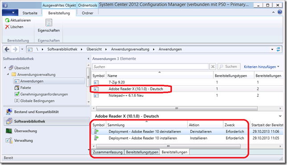
Task: Expand the Übersicht breadcrumb arrow
Action: [x=106, y=49]
